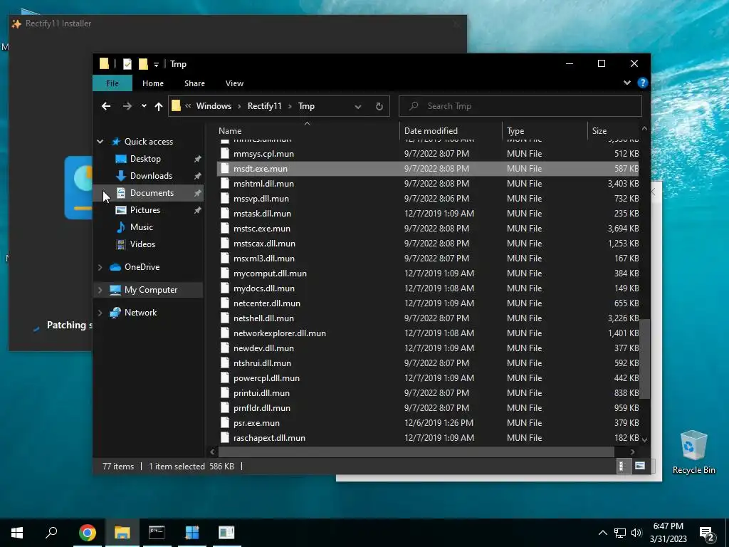Open the View ribbon tab

coord(234,83)
